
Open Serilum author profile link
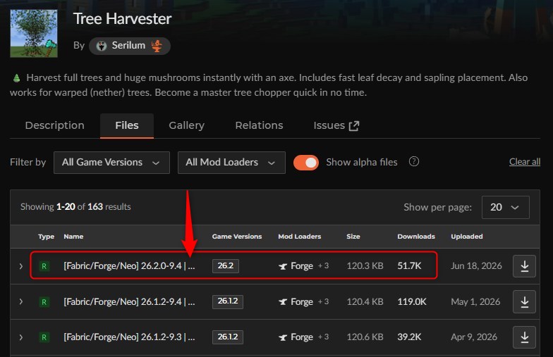click(x=130, y=46)
